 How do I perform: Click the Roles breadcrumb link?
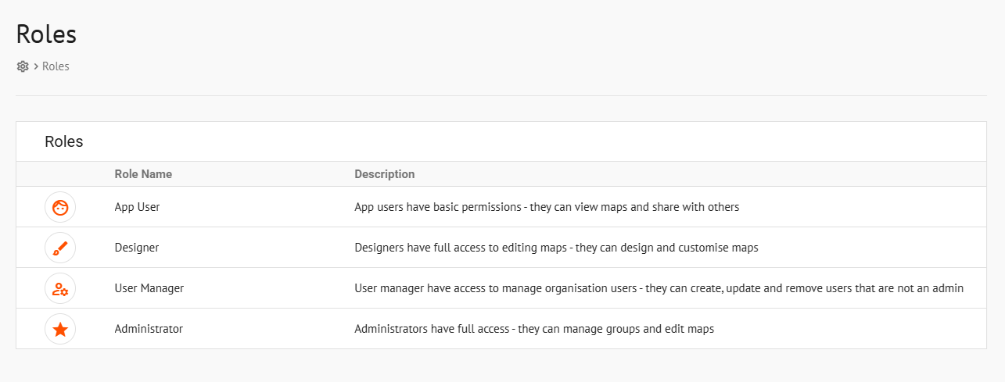(56, 66)
